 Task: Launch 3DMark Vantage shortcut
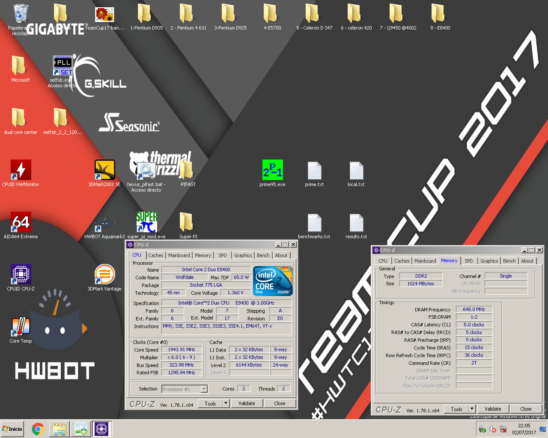tap(104, 274)
